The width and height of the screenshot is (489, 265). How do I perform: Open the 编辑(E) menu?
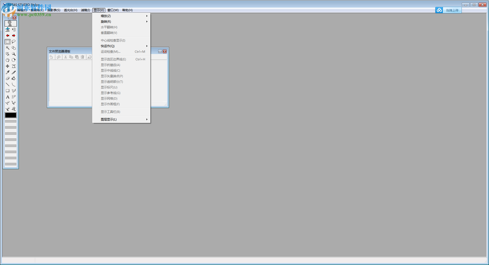pos(22,10)
